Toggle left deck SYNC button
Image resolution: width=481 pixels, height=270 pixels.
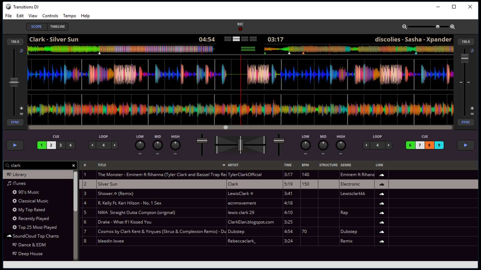click(x=15, y=122)
